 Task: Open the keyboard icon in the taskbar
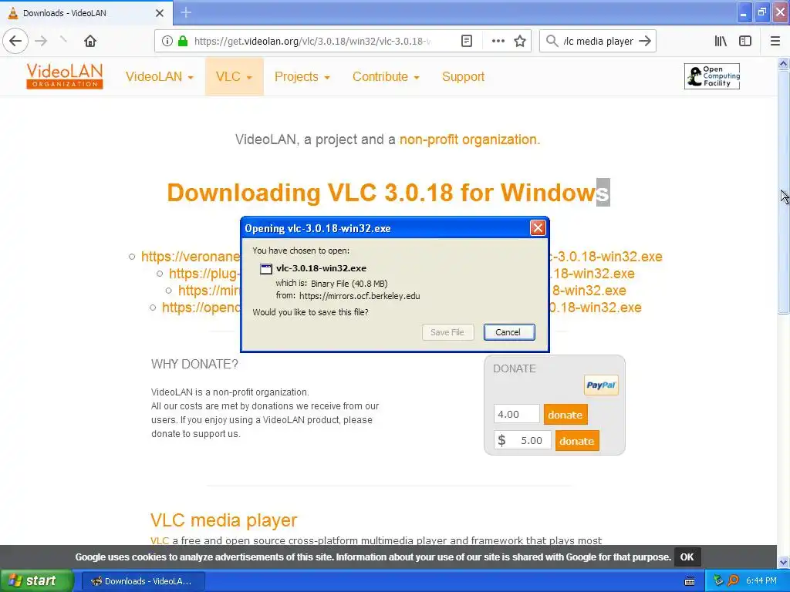pyautogui.click(x=690, y=581)
